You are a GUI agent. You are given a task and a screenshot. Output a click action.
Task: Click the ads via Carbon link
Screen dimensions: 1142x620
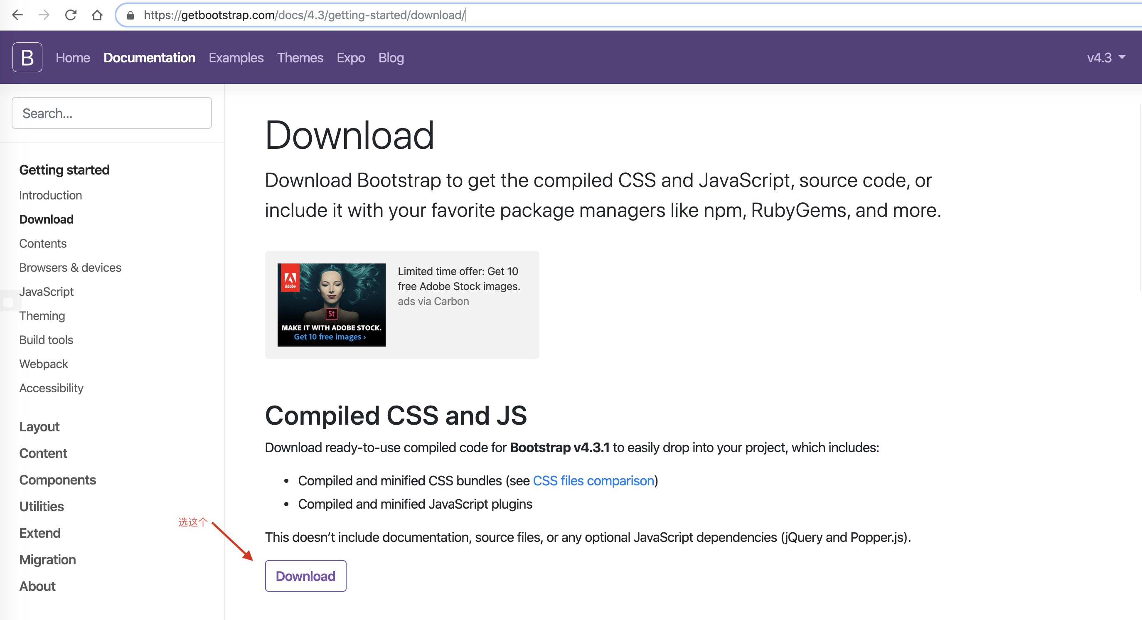(x=433, y=301)
